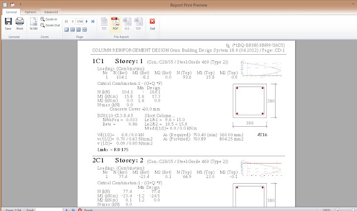The width and height of the screenshot is (357, 211).
Task: Go to next page arrow in ribbon
Action: (86, 21)
